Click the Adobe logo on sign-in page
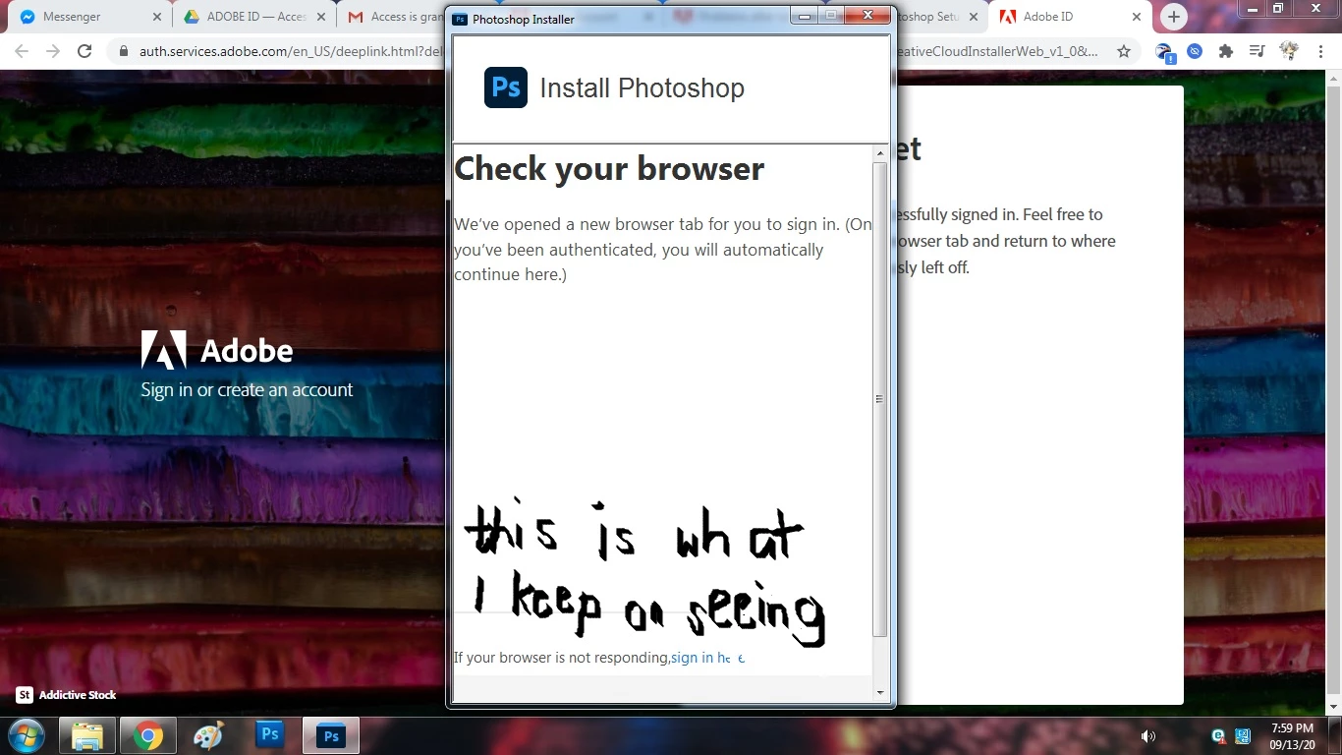 217,350
